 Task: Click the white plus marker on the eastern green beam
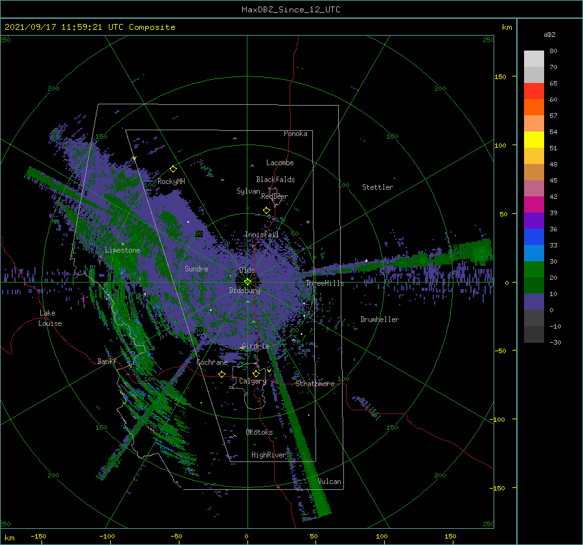(x=366, y=261)
